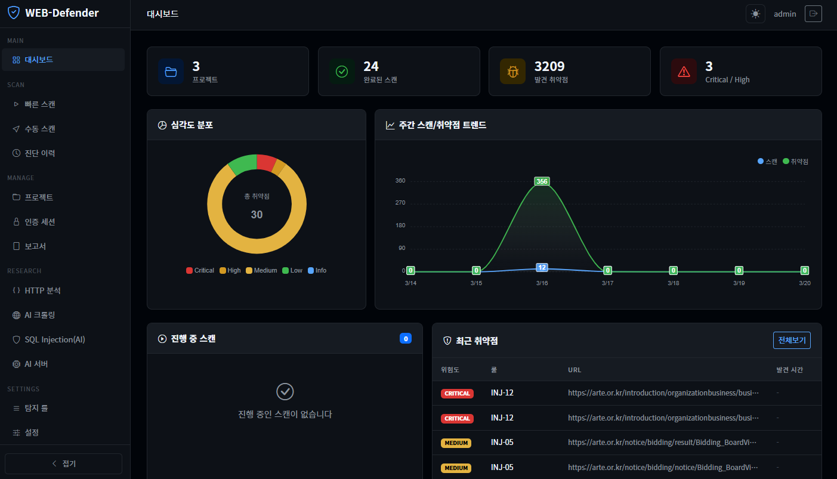Open the admin account menu
Viewport: 837px width, 479px height.
point(785,13)
